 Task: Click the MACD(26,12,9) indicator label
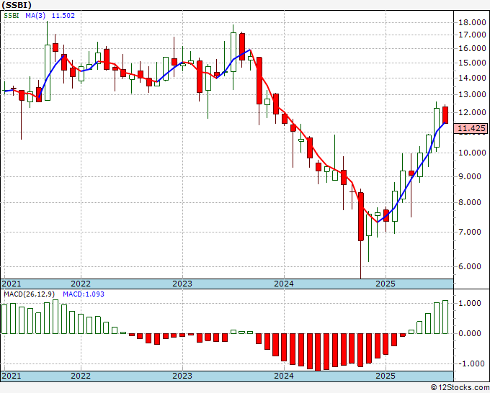tap(30, 294)
